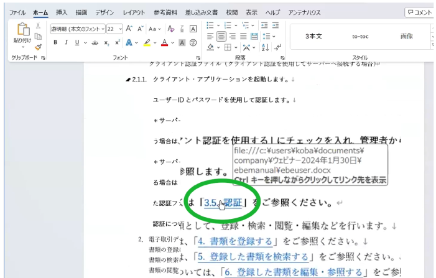436x278 pixels.
Task: Expand the bullet list style dropdown
Action: [x=218, y=25]
